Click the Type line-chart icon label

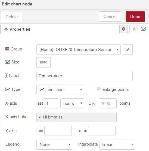(8, 89)
